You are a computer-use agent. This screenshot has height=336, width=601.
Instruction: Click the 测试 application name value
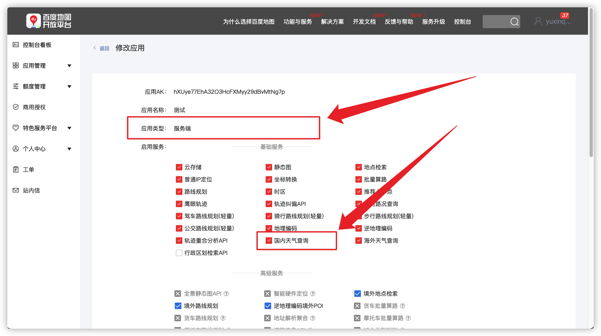(180, 110)
